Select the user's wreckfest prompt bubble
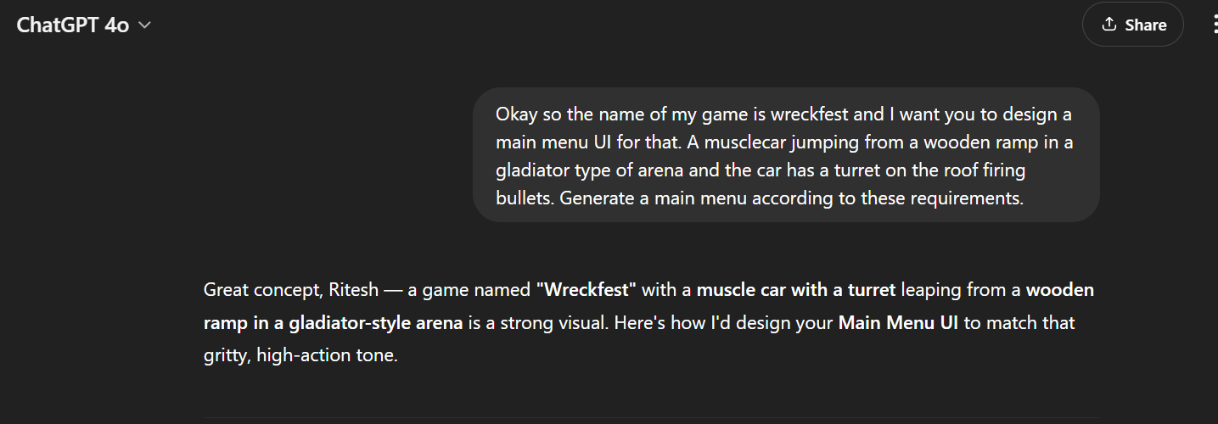 786,154
